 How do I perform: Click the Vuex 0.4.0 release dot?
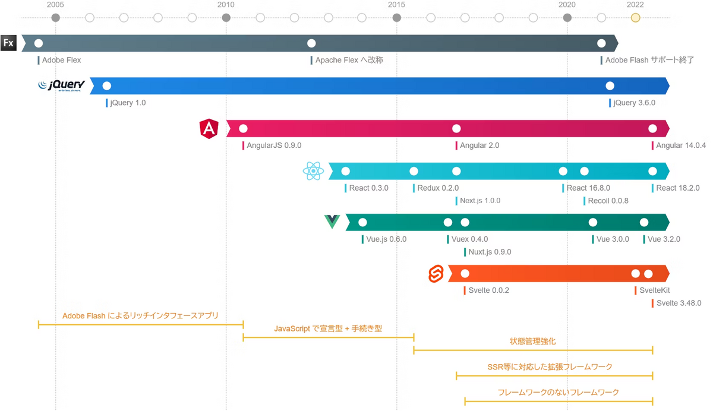tap(448, 223)
